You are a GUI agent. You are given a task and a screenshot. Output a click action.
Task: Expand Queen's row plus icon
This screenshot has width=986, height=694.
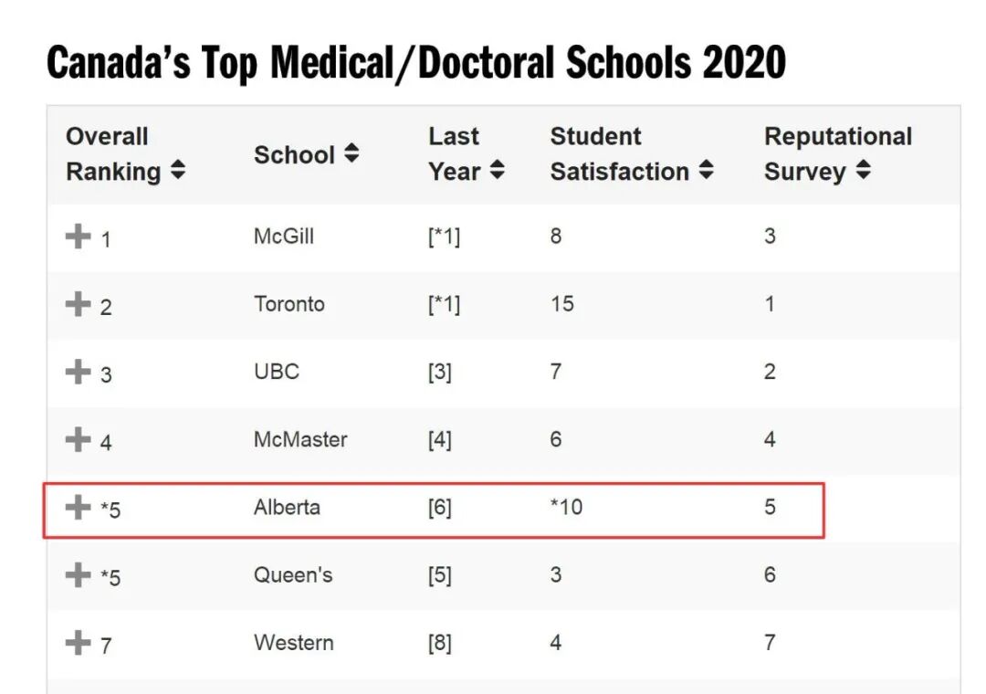click(79, 574)
